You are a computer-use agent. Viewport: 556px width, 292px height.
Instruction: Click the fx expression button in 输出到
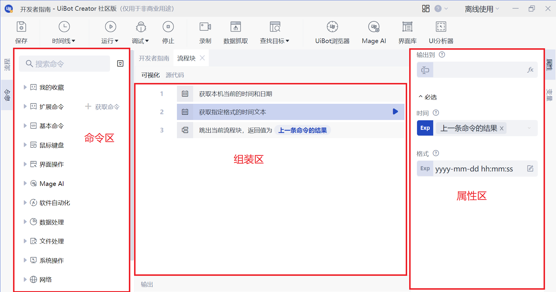[530, 70]
